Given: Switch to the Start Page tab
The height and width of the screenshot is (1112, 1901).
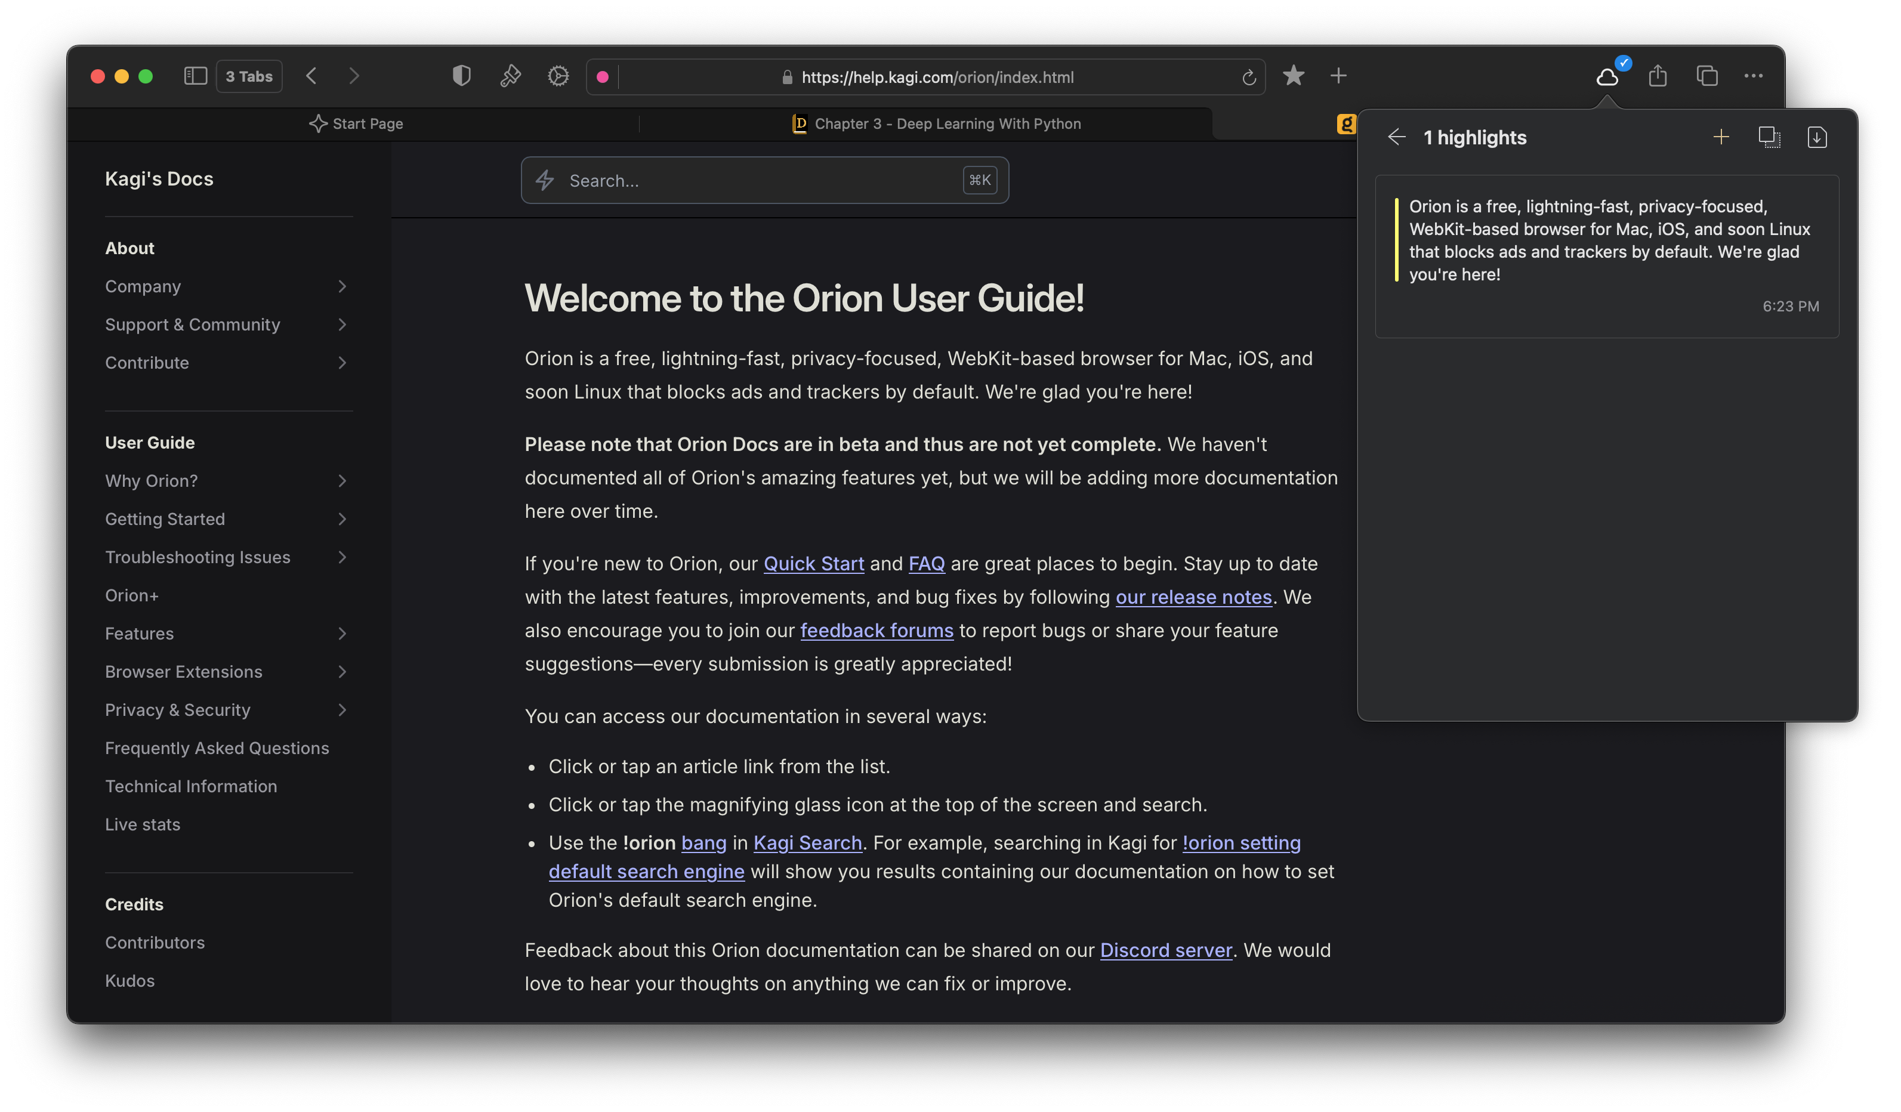Looking at the screenshot, I should (357, 123).
